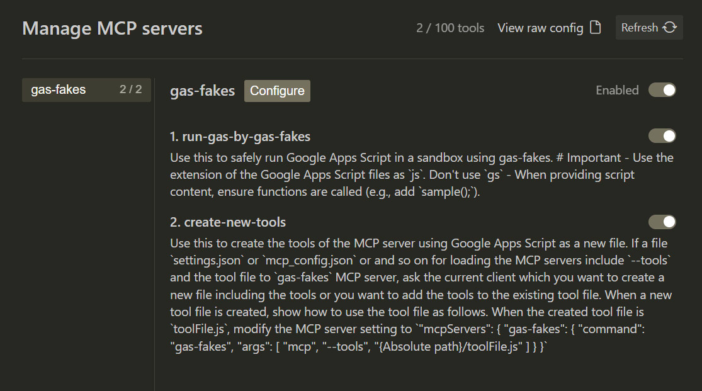Click the horizontal divider under the header

(x=352, y=59)
